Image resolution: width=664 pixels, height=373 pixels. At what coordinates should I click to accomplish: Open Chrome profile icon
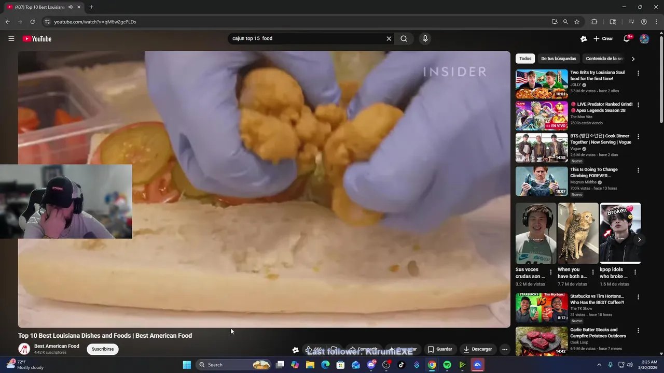[644, 22]
